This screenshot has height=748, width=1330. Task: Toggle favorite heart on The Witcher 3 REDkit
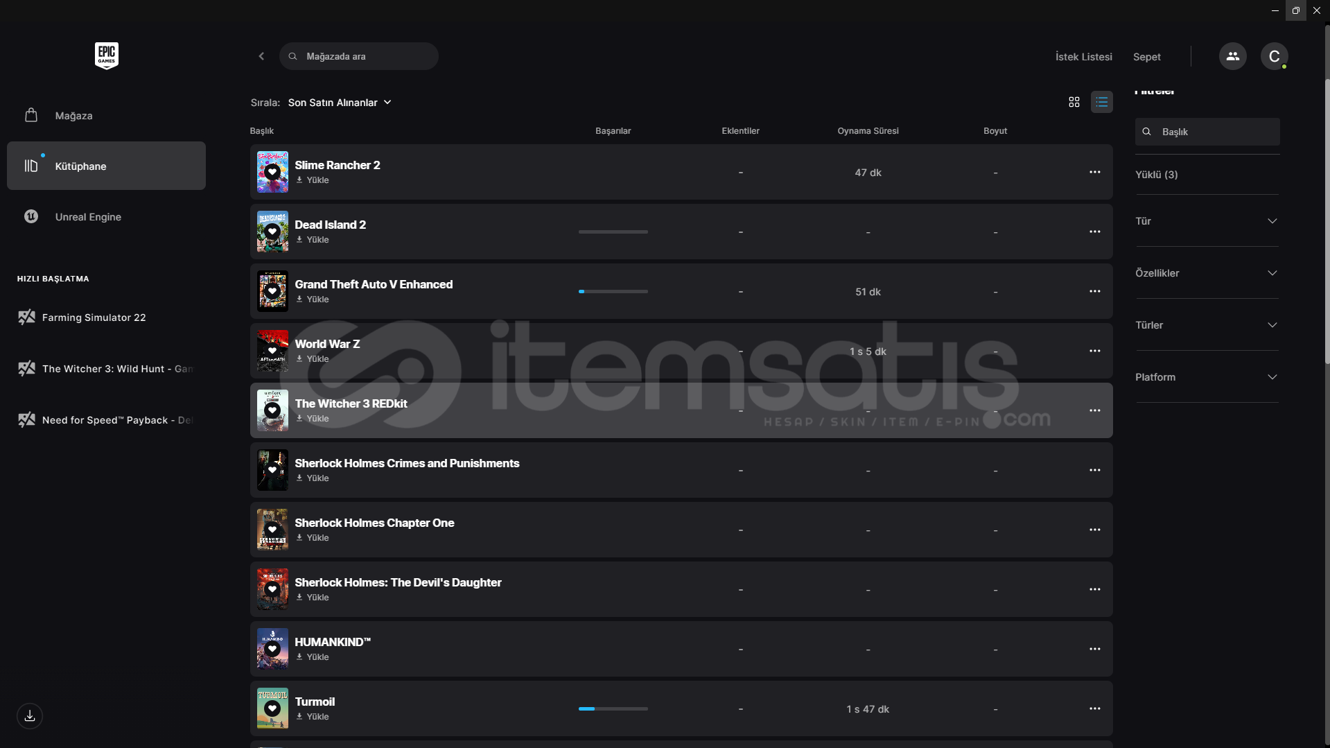coord(272,410)
